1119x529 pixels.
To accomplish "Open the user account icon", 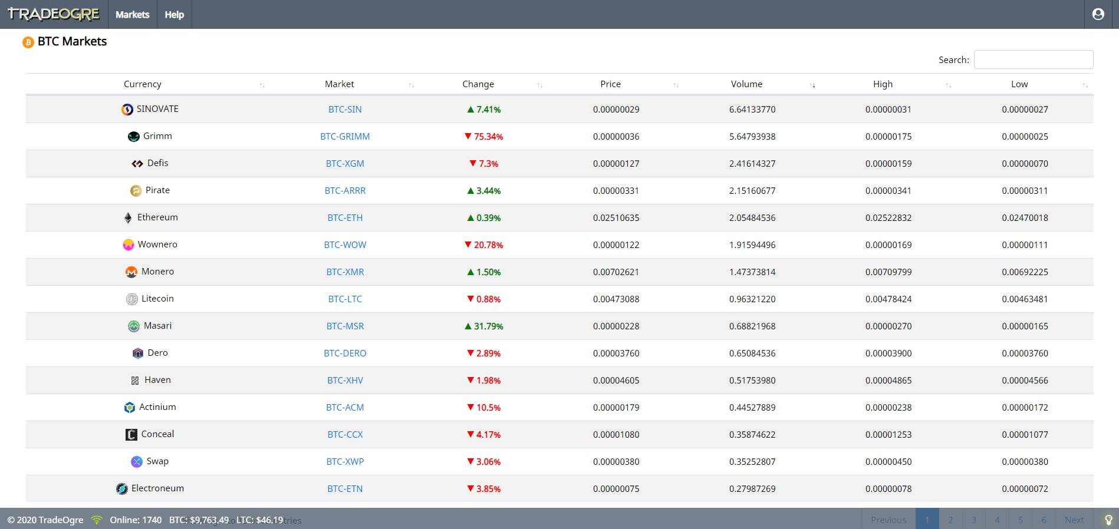I will [1098, 14].
